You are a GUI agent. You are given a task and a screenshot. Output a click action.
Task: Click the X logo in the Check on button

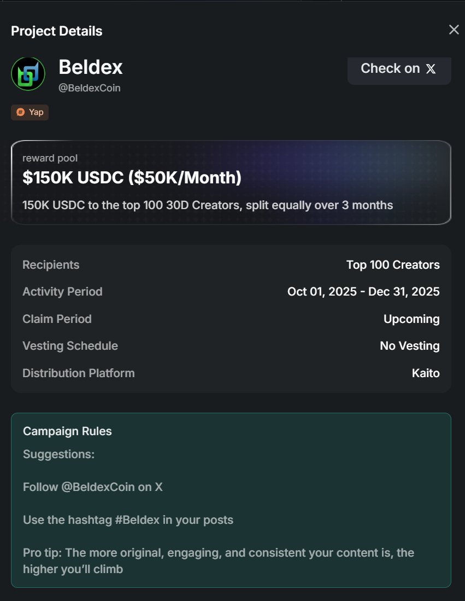(431, 69)
